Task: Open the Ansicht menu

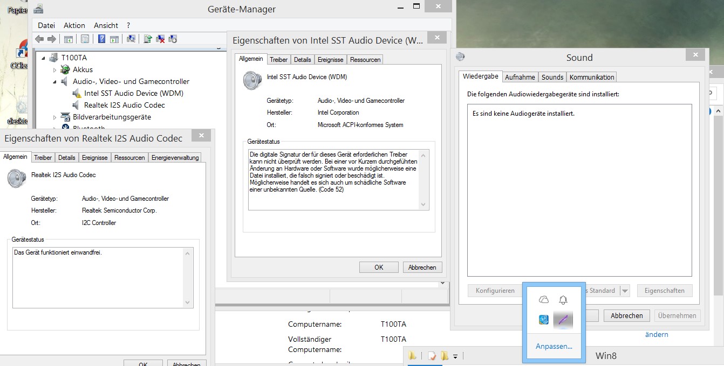Action: 106,25
